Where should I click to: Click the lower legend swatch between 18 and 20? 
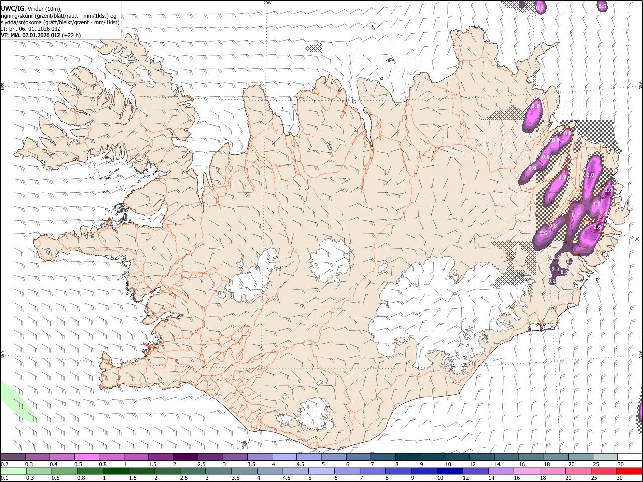(552, 471)
